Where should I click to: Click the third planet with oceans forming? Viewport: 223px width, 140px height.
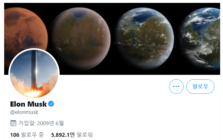coord(145,39)
